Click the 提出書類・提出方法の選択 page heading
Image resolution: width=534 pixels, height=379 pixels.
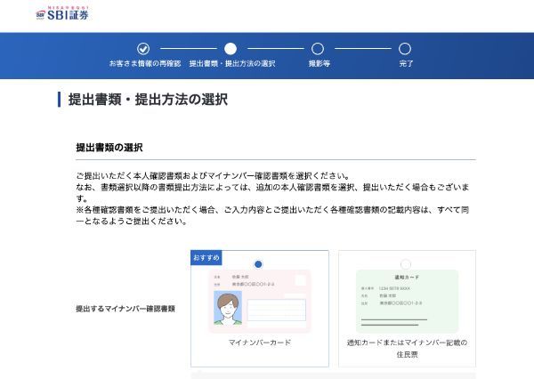point(148,99)
